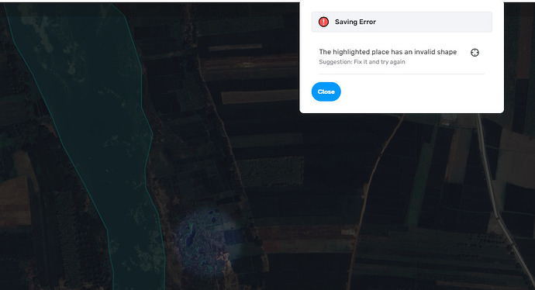Image resolution: width=535 pixels, height=290 pixels.
Task: Select the Saving Error header bar
Action: pyautogui.click(x=402, y=22)
